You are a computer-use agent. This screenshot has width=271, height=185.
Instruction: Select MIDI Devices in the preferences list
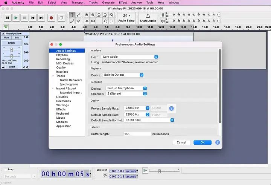65,63
